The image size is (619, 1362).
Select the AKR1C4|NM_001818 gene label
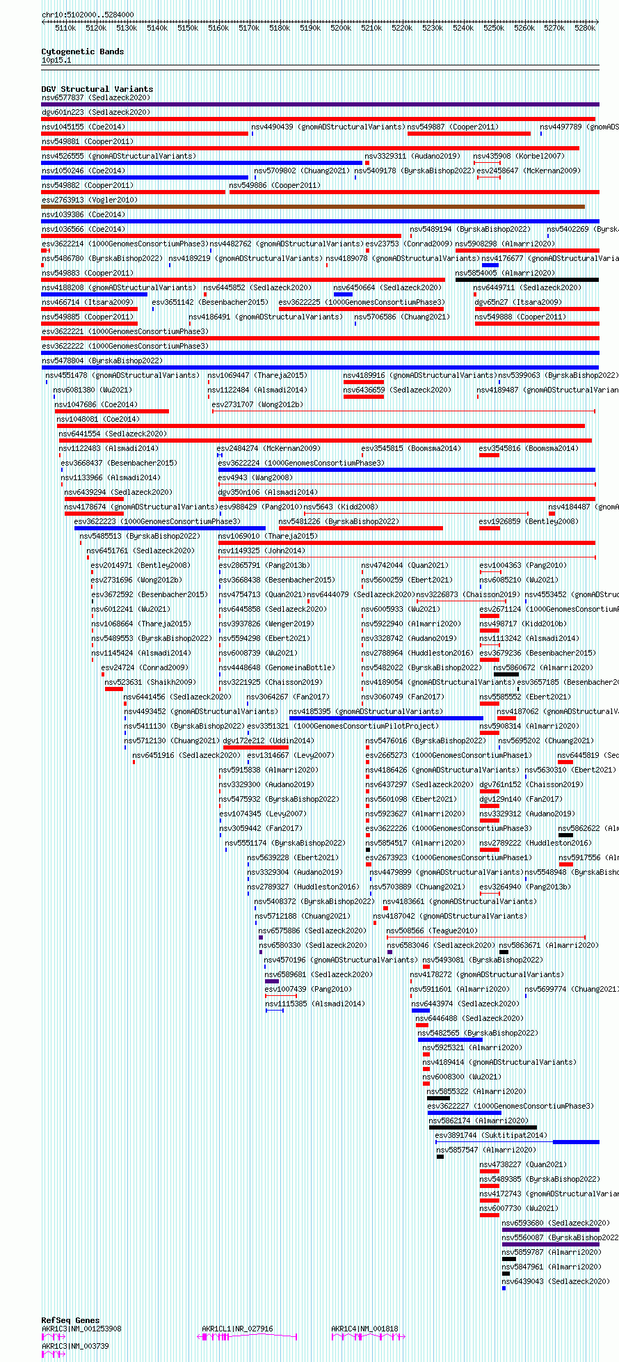click(365, 1329)
